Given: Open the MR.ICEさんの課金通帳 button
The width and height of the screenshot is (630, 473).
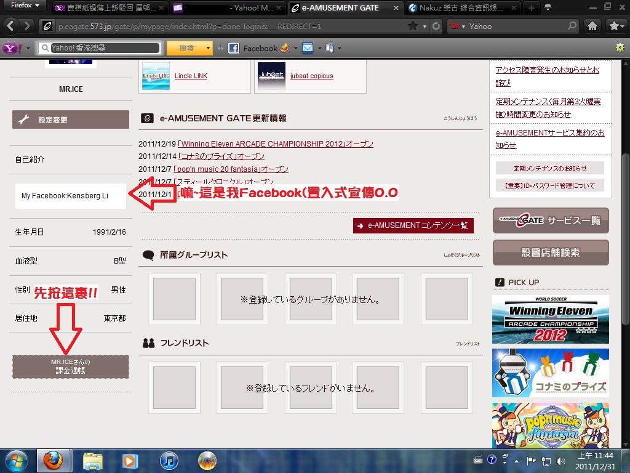Looking at the screenshot, I should 71,366.
